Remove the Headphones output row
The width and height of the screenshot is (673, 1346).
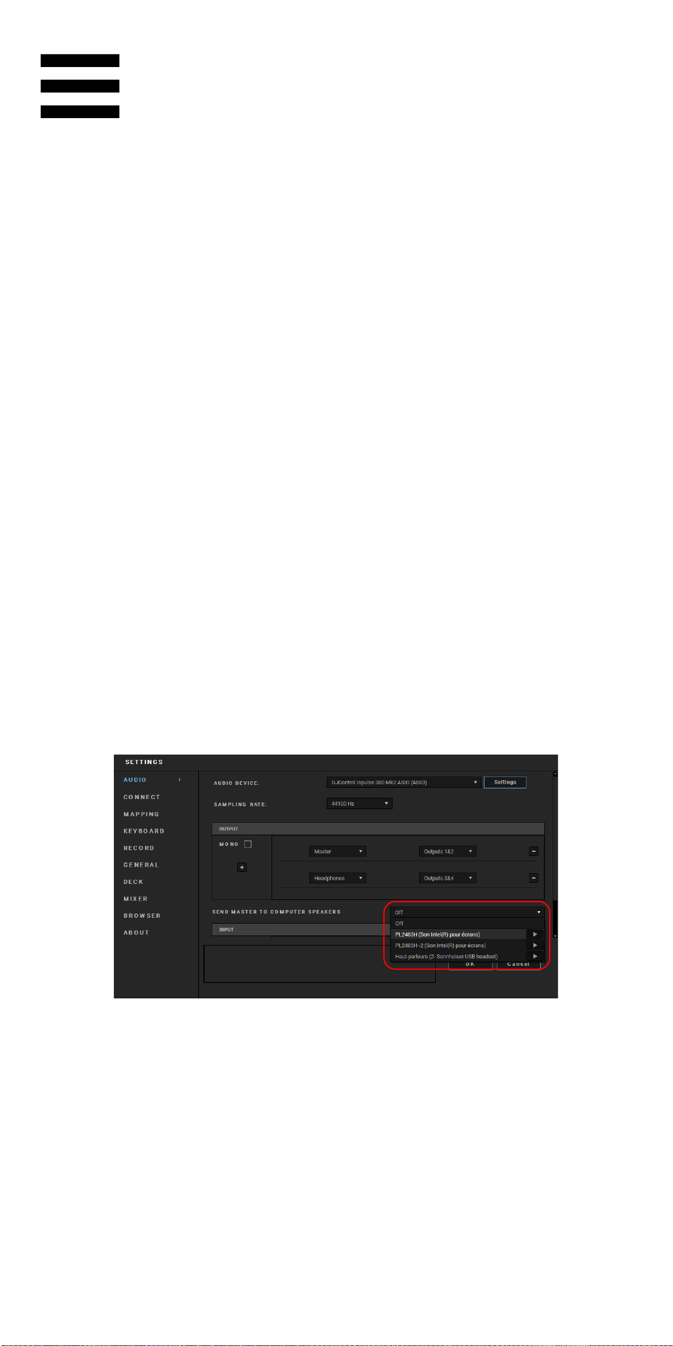point(534,878)
